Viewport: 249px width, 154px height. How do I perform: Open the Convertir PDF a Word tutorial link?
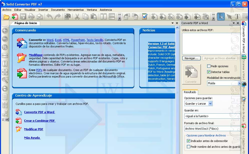click(x=39, y=112)
